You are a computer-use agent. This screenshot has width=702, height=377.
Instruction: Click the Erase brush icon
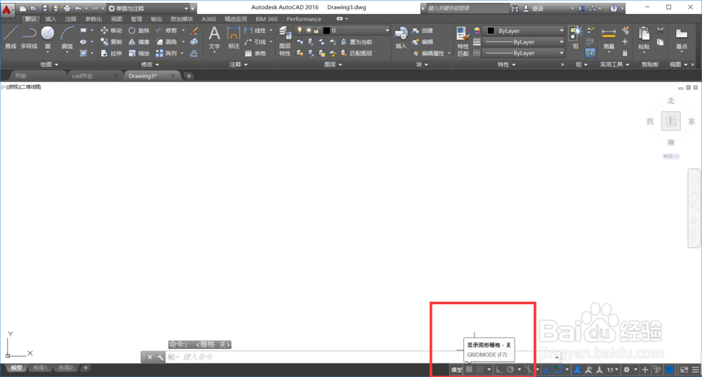click(194, 30)
